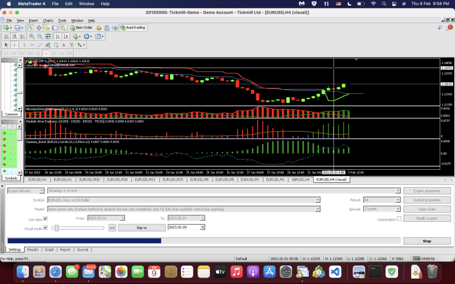Toggle the Visual mode checkbox
This screenshot has width=455, height=284.
[x=45, y=228]
